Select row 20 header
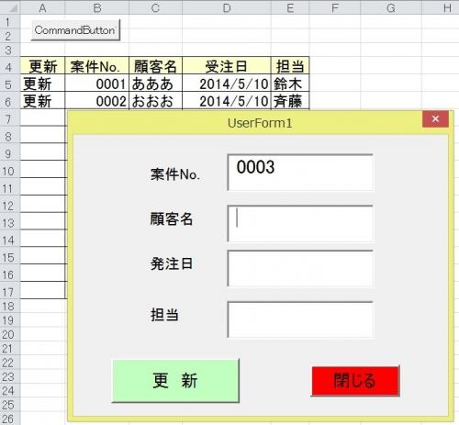 click(x=9, y=334)
